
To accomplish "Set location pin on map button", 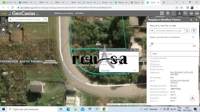I will pyautogui.click(x=194, y=31).
